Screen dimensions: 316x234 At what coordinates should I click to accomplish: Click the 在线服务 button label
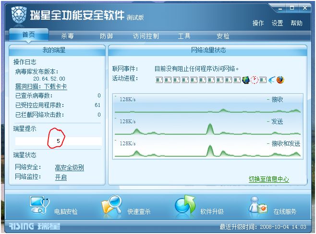pos(285,211)
